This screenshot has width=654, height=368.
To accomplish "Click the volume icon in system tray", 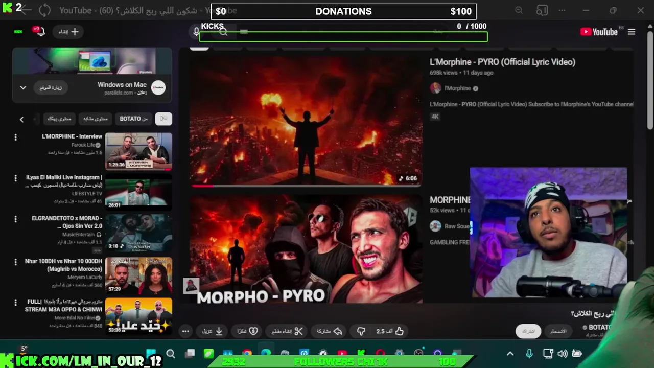I will (563, 354).
